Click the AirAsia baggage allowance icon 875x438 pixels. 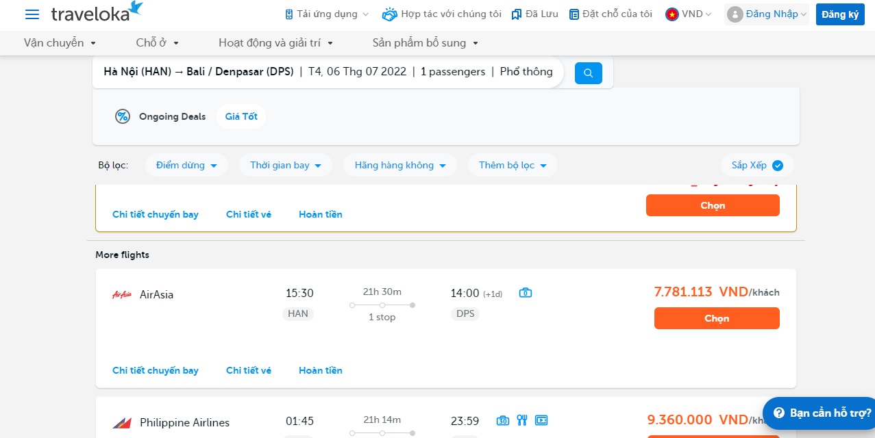point(526,293)
